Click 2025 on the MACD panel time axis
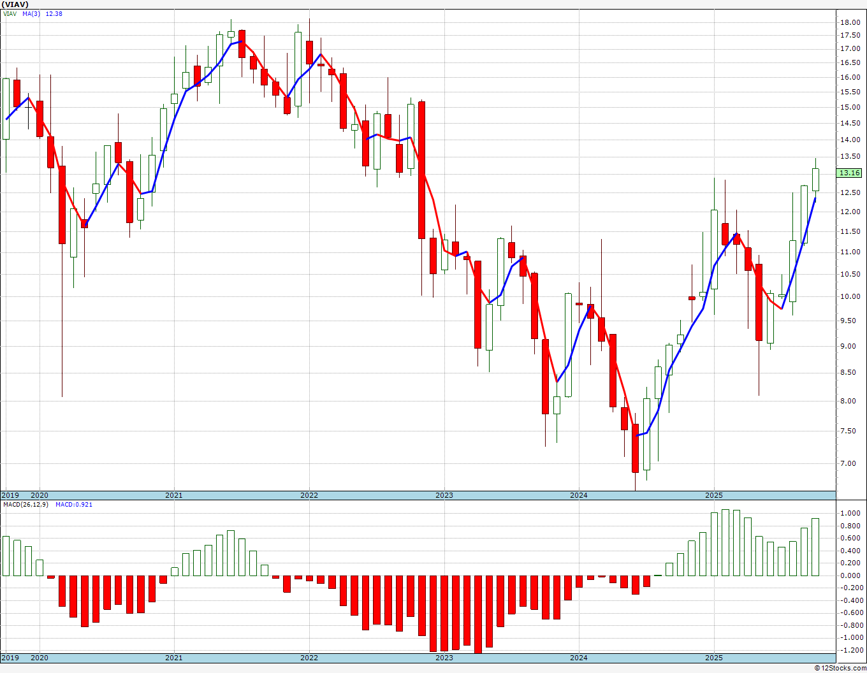Image resolution: width=867 pixels, height=673 pixels. [714, 658]
